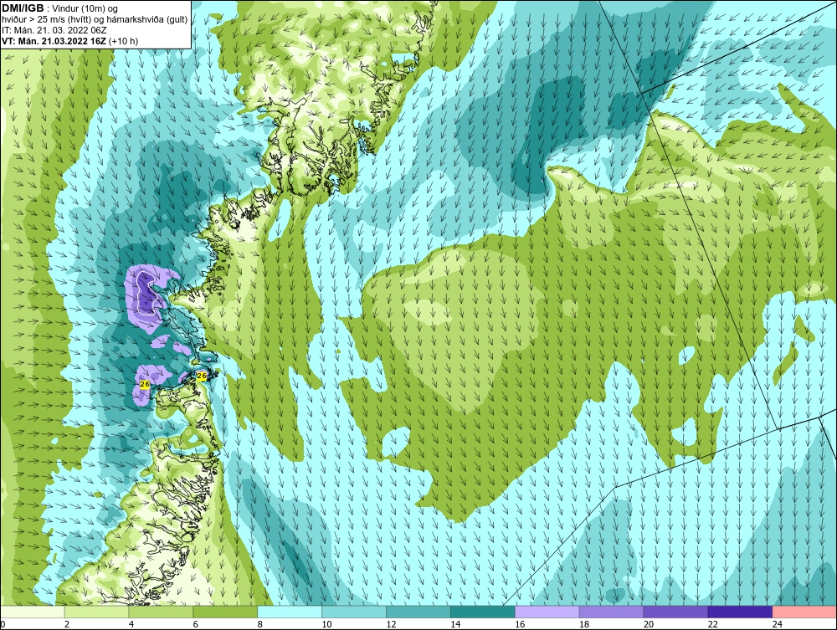Pick the 22–24 m/s dark indigo legend swatch
The image size is (837, 630).
tap(740, 612)
